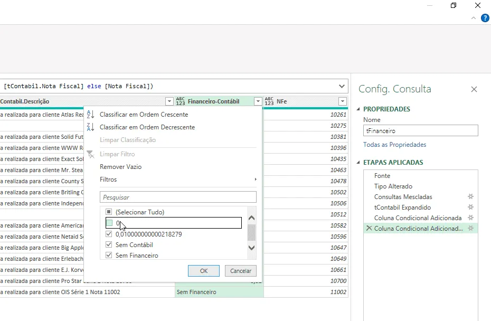The width and height of the screenshot is (491, 321).
Task: Confirm the filter with OK
Action: [x=204, y=271]
